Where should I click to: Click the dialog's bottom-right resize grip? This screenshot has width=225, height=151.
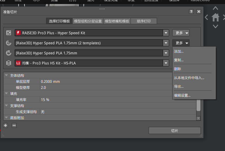pyautogui.click(x=201, y=135)
